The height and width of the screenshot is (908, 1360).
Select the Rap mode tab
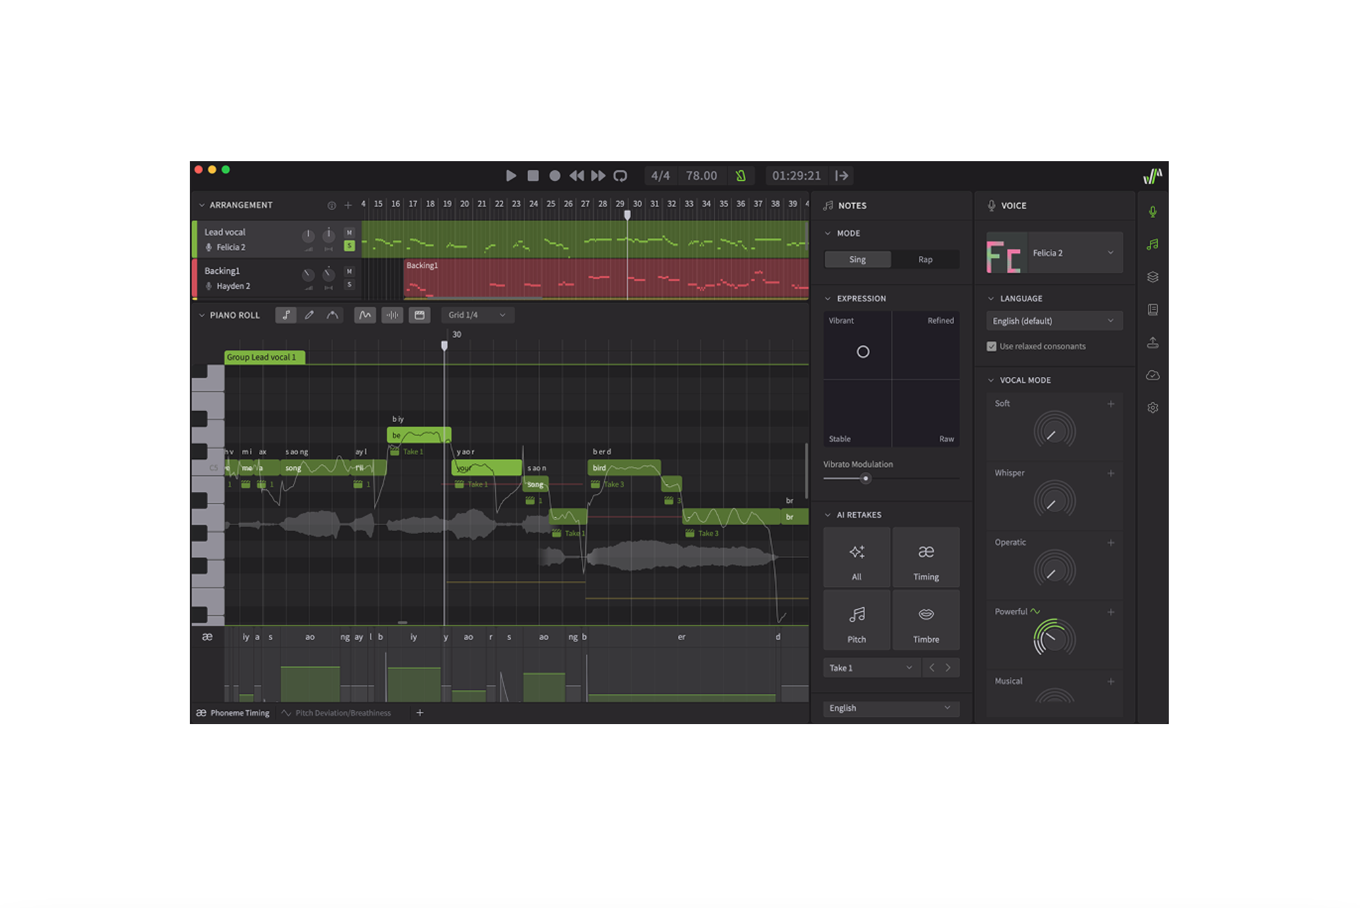coord(925,260)
